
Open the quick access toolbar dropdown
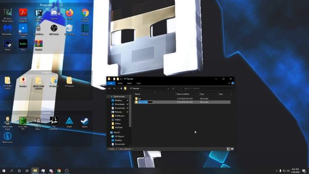click(x=121, y=79)
